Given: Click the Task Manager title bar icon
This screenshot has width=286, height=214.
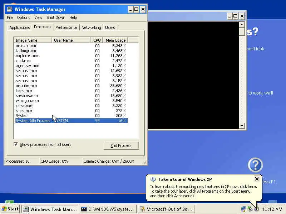Looking at the screenshot, I should pyautogui.click(x=10, y=9).
